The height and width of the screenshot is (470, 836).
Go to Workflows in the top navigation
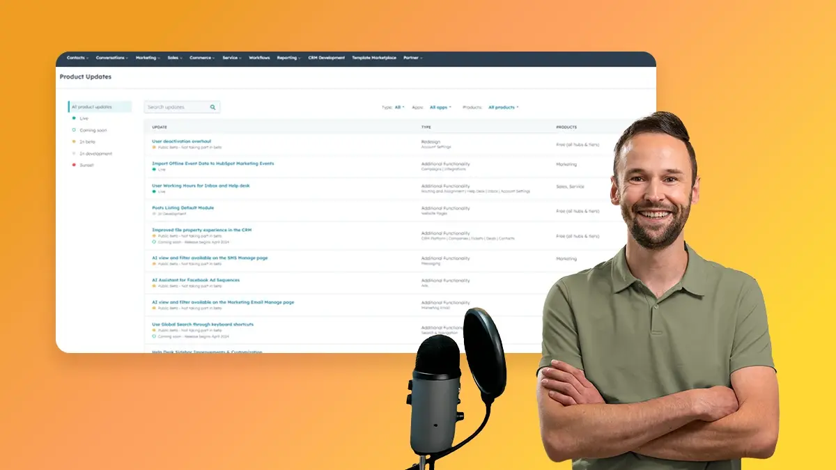(x=259, y=58)
